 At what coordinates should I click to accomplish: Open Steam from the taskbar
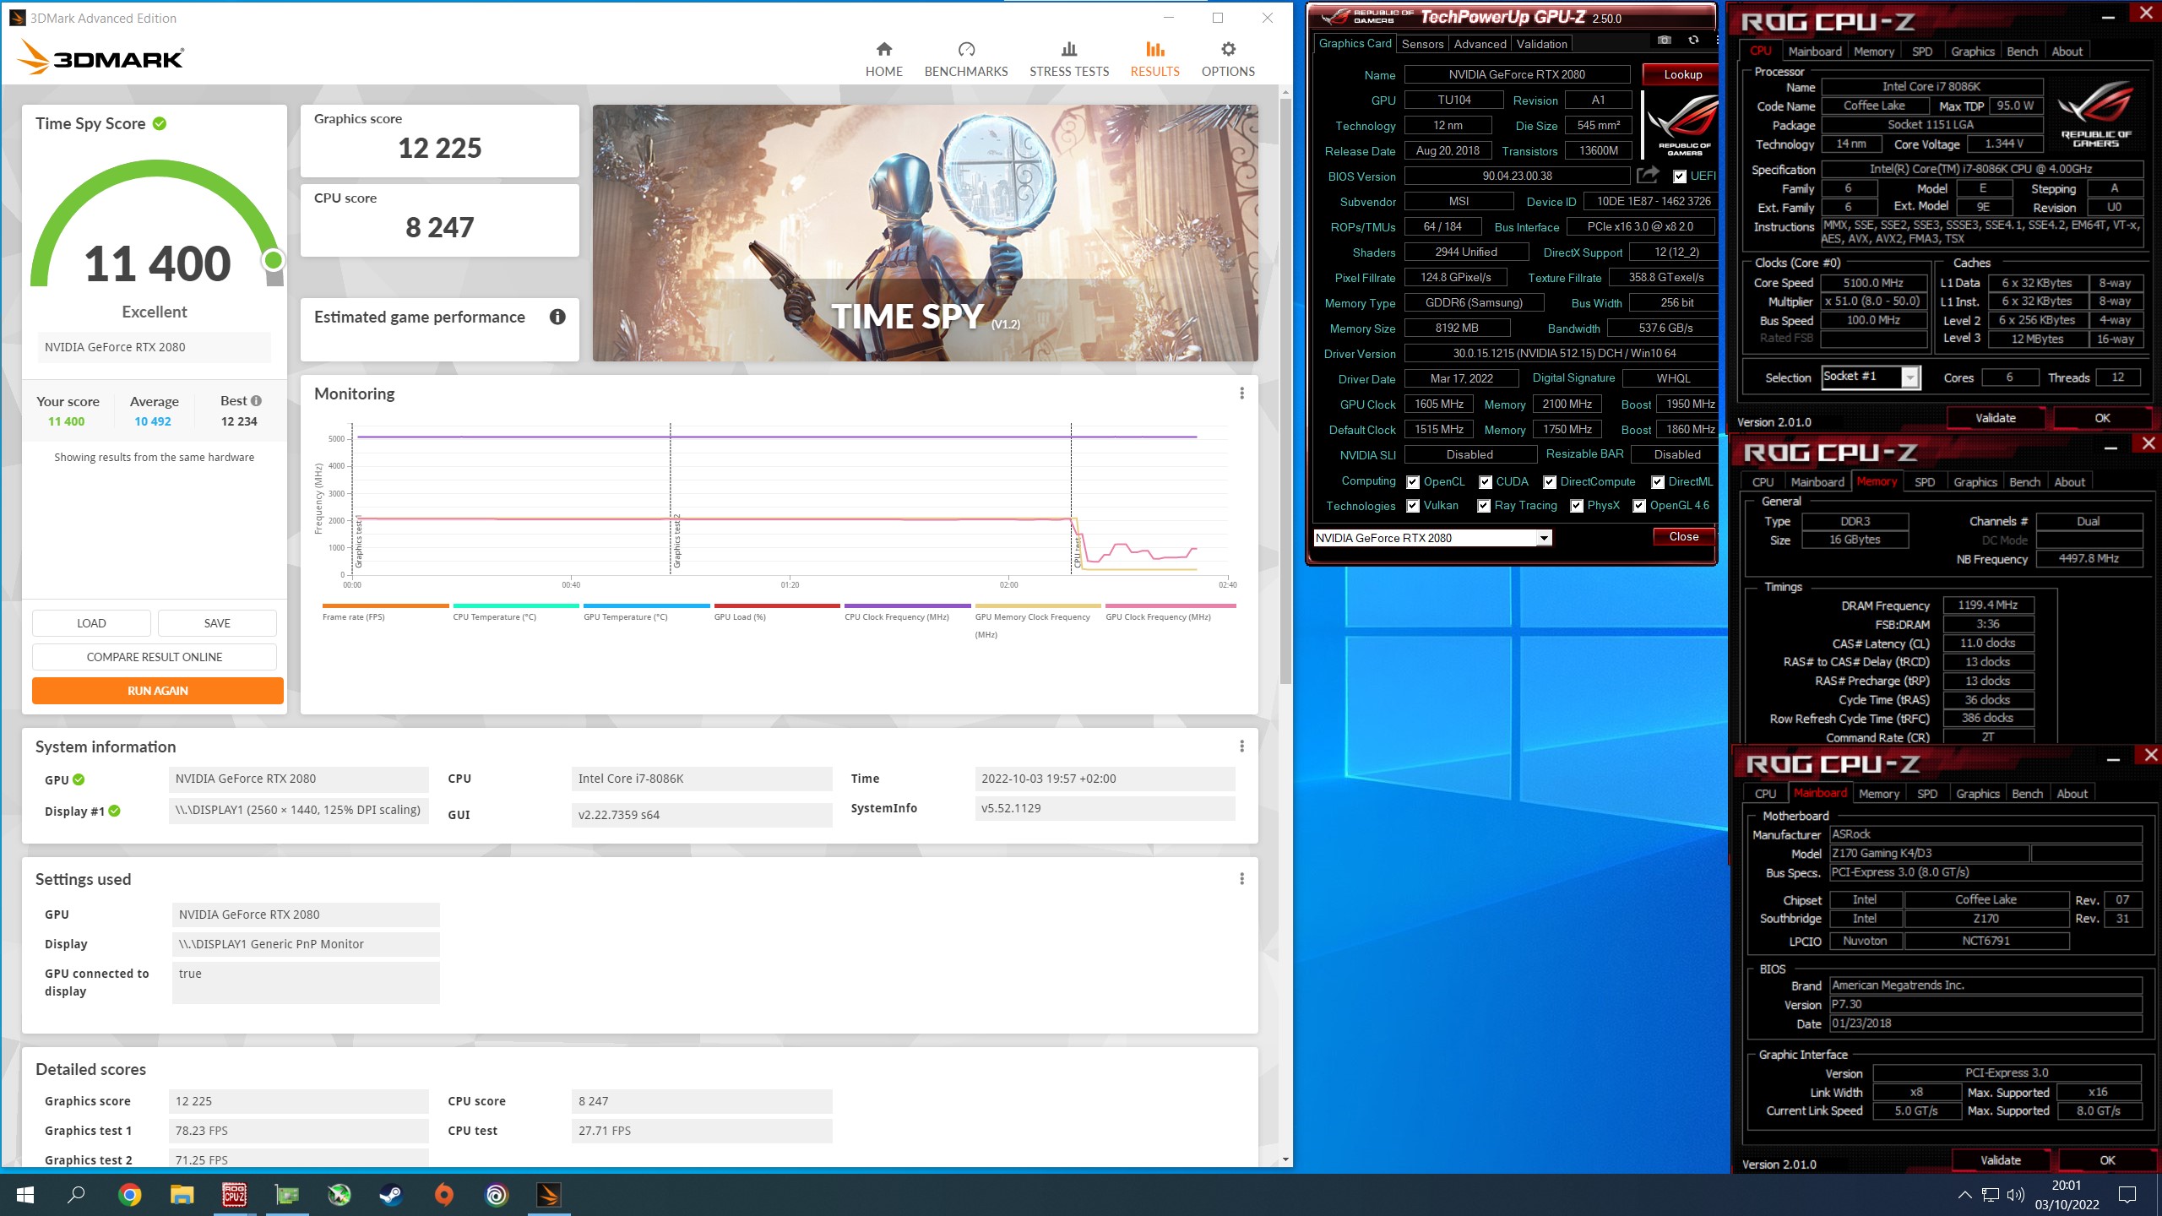391,1195
